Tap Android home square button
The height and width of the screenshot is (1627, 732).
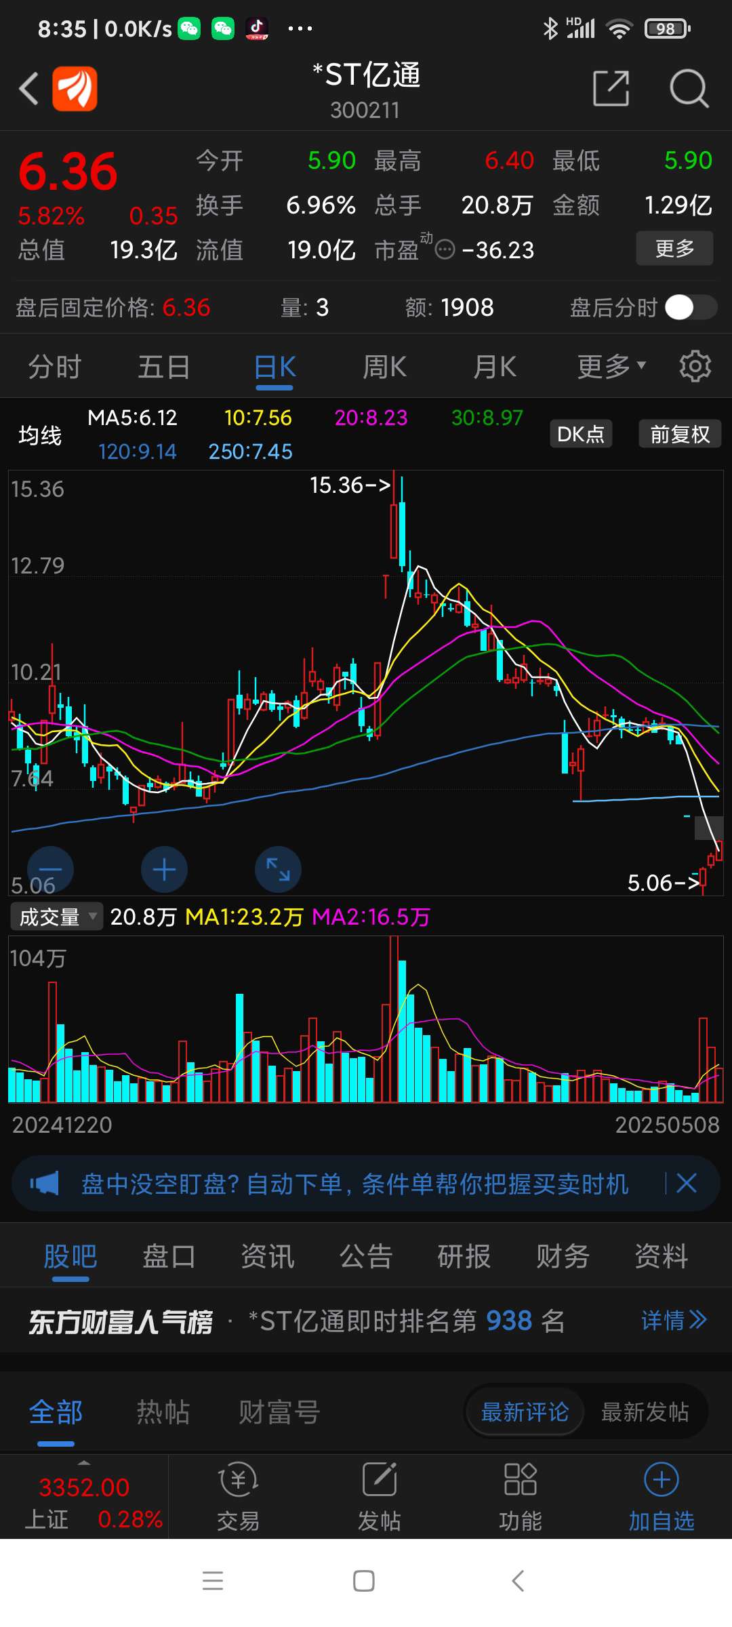click(x=364, y=1581)
